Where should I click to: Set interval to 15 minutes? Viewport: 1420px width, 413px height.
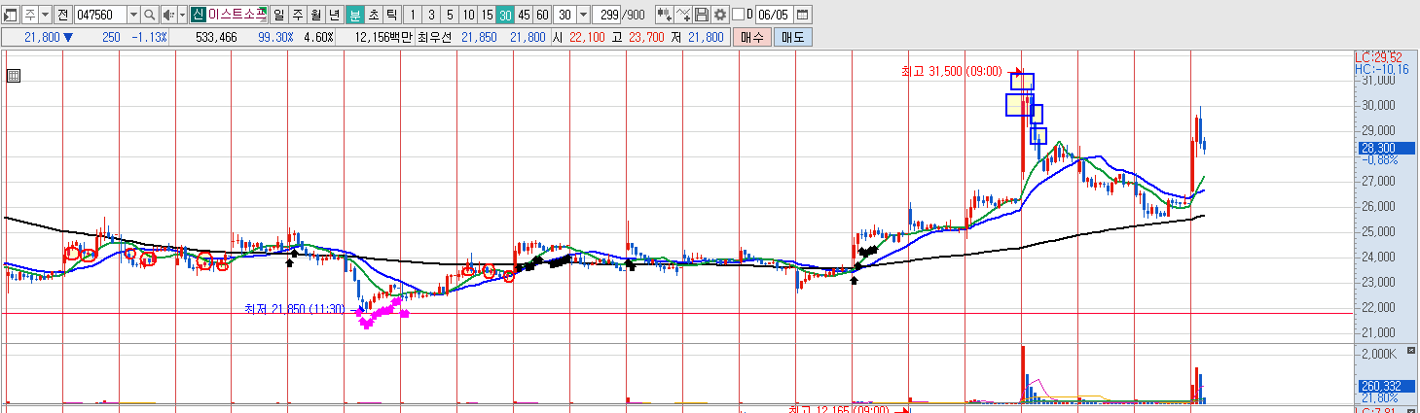click(x=487, y=15)
